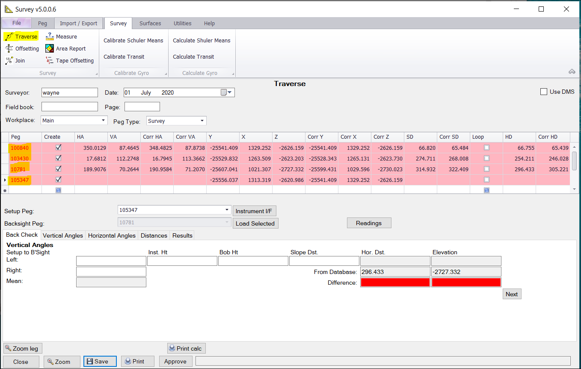Enable the Use DMS checkbox
This screenshot has width=581, height=369.
coord(544,92)
